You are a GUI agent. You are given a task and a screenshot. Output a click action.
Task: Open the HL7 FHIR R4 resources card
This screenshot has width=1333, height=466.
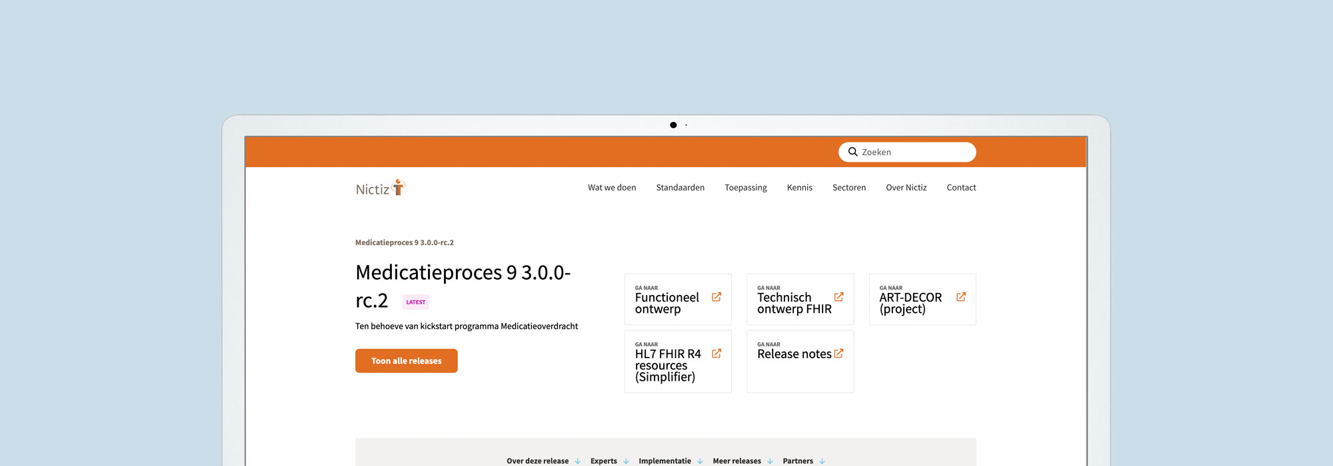tap(678, 361)
